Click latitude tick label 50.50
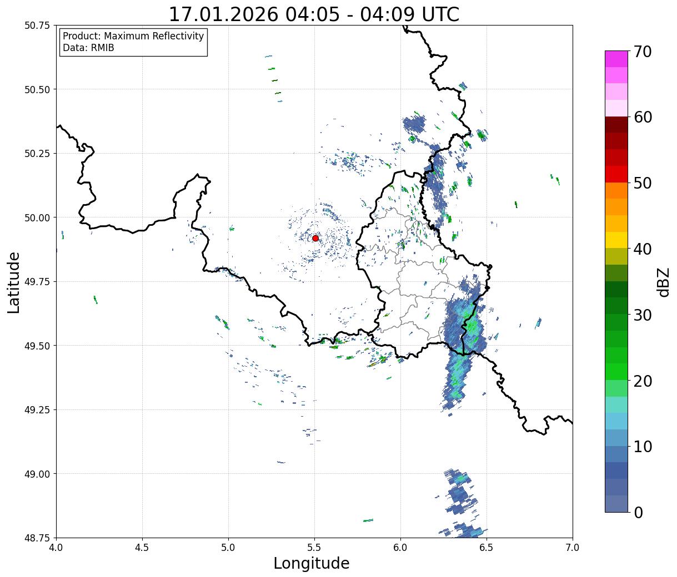 pos(37,89)
